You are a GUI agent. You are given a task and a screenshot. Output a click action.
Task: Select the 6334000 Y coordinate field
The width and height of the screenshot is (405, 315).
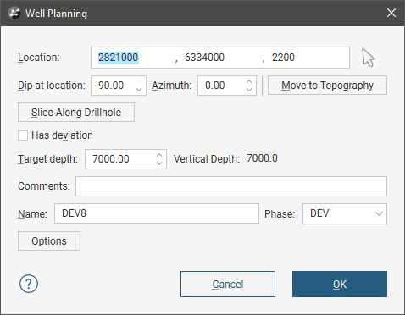point(204,58)
